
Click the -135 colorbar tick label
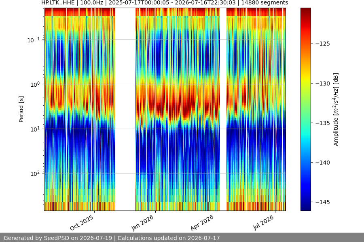tap(322, 123)
